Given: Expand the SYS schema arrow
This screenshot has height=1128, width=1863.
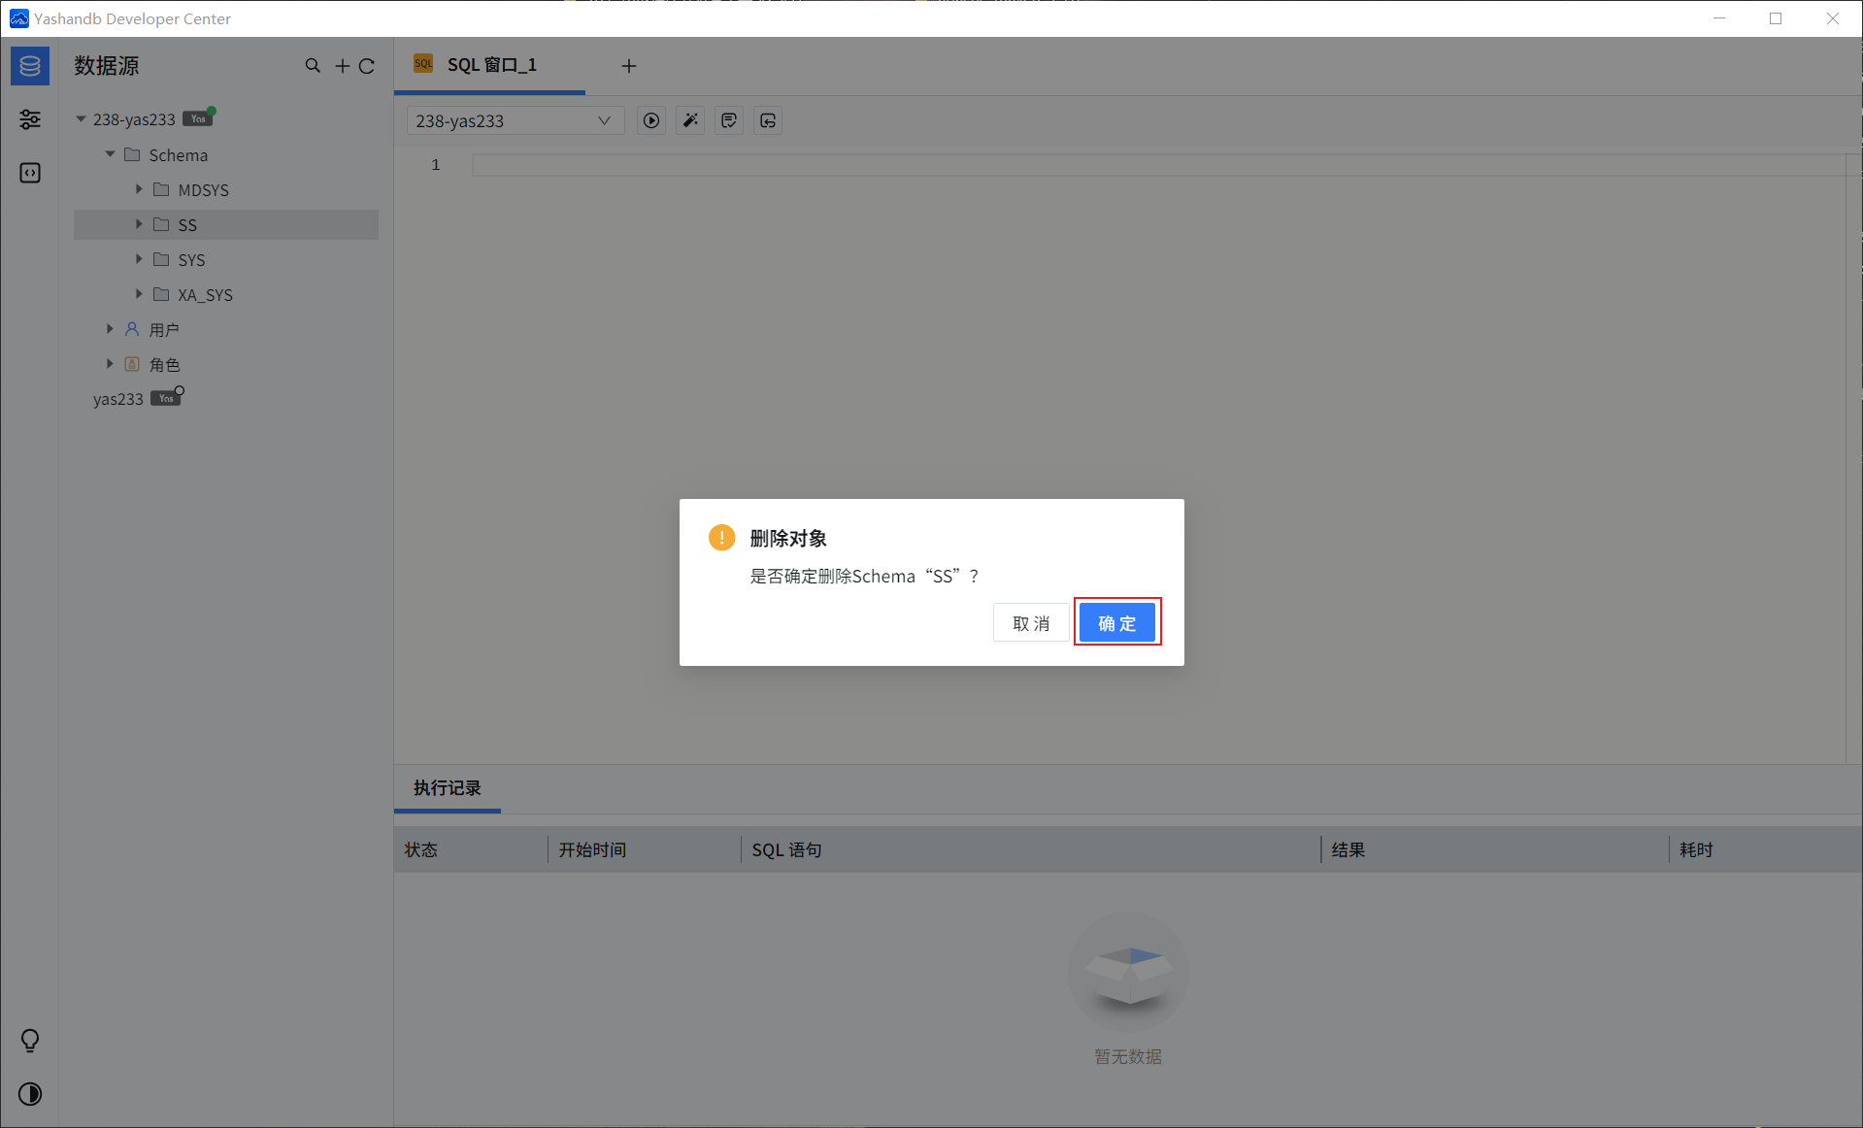Looking at the screenshot, I should click(x=139, y=259).
